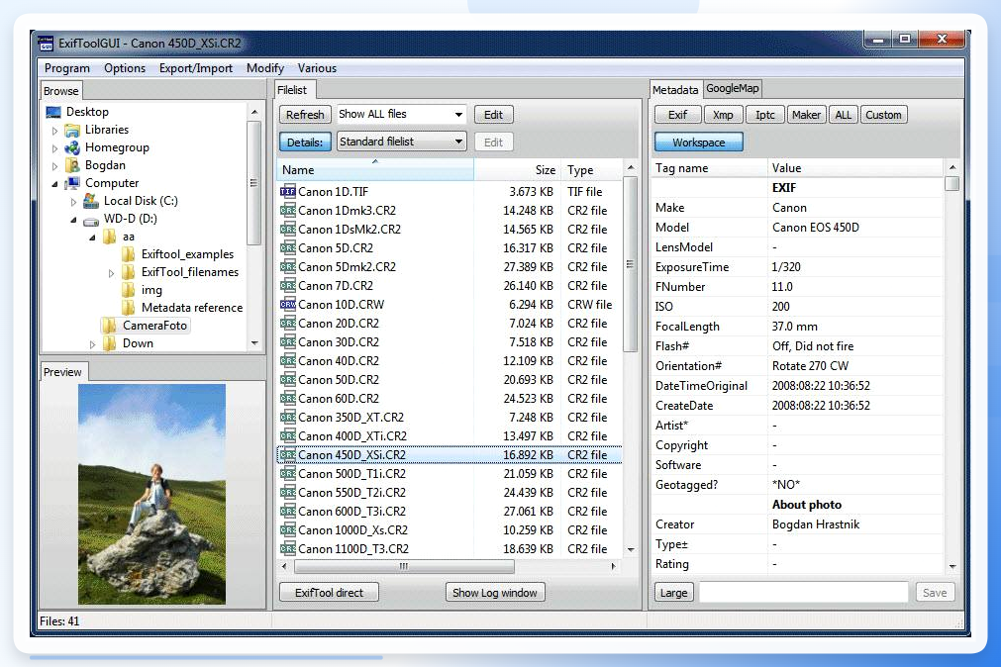1001x667 pixels.
Task: Click the horizontal scrollbar of the file list
Action: tap(450, 567)
